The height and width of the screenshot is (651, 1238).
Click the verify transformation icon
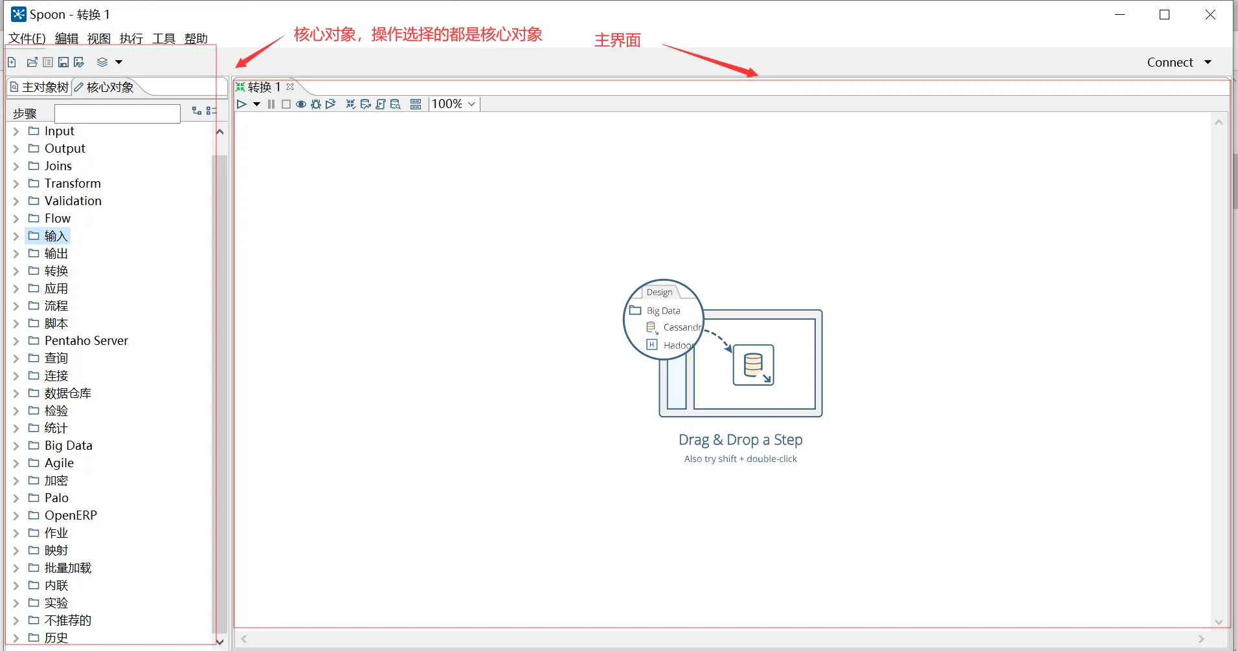click(351, 104)
